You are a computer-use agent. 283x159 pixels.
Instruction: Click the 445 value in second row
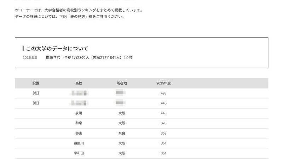163,103
